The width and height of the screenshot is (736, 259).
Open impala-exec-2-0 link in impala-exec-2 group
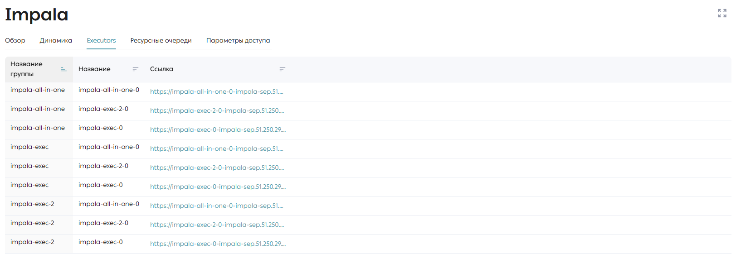217,225
